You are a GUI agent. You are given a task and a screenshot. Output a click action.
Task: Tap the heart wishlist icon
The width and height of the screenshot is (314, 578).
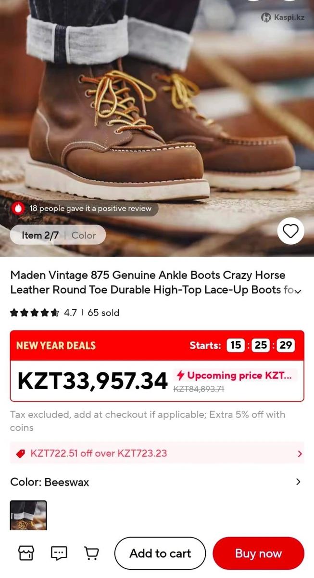point(290,231)
